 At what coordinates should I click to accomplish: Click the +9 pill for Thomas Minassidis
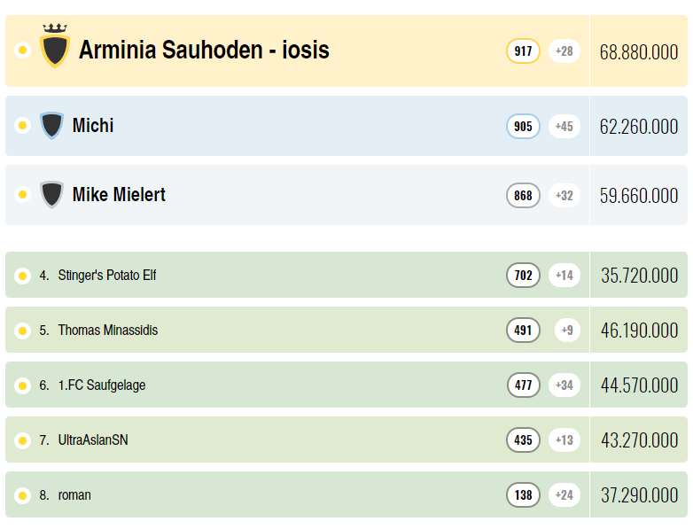click(567, 331)
